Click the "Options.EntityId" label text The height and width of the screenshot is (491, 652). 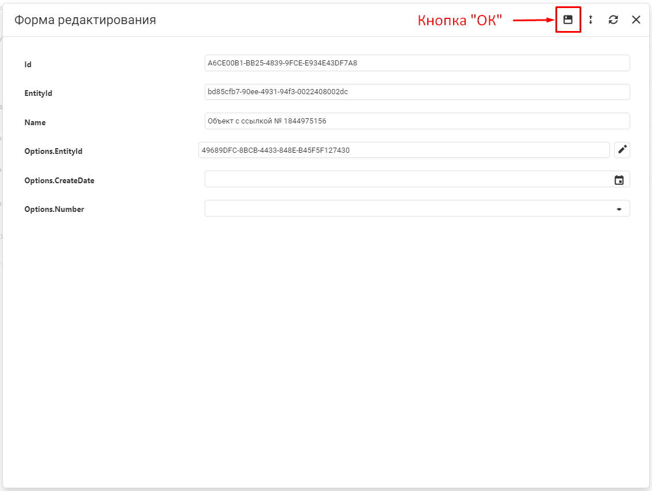pyautogui.click(x=53, y=151)
